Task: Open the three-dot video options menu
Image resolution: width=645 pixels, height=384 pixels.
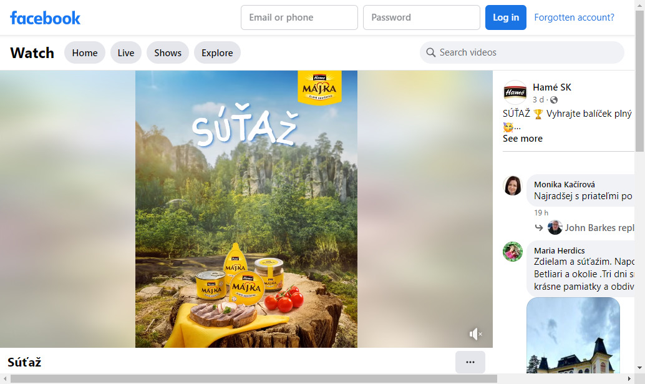Action: pos(470,362)
